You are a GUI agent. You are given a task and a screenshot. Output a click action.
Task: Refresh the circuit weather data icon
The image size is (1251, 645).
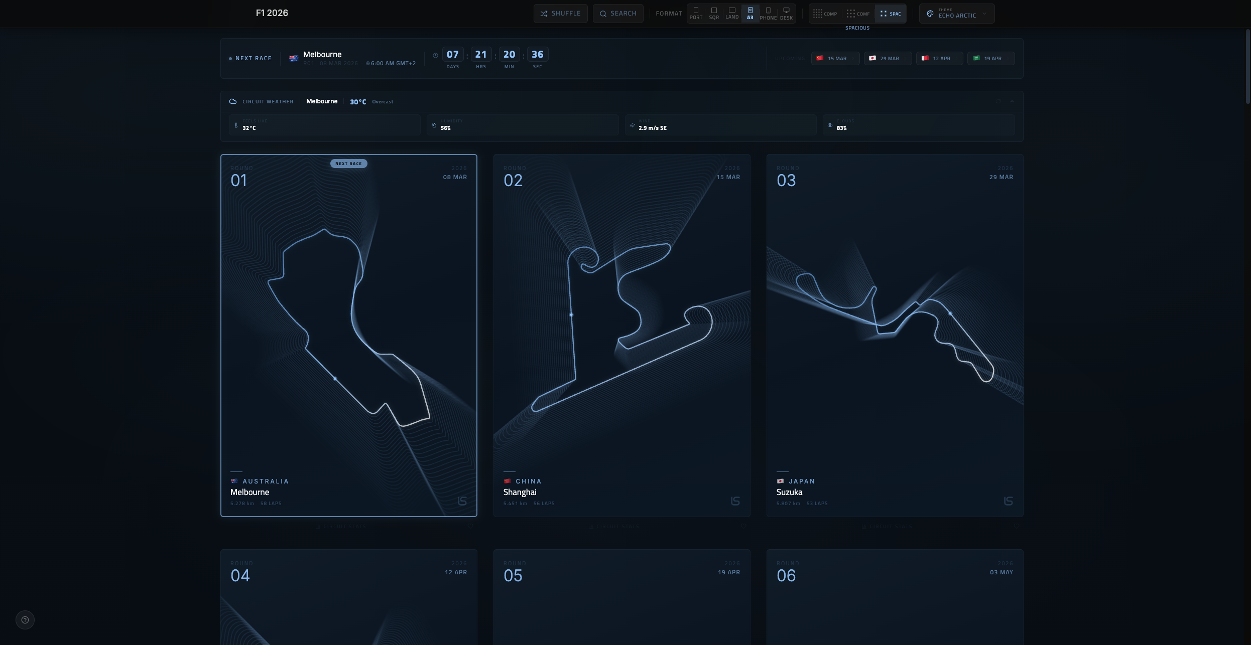tap(998, 101)
